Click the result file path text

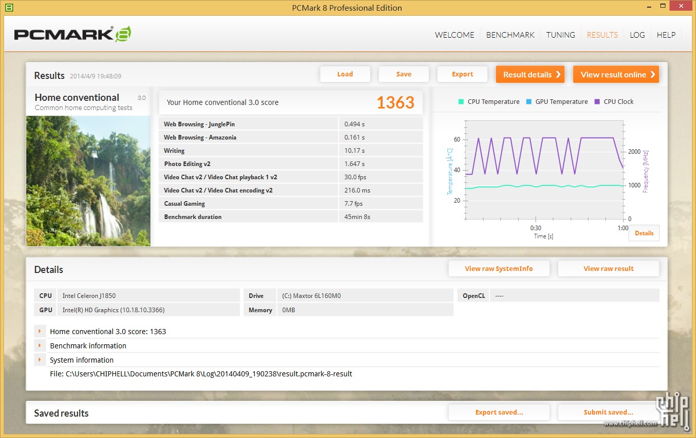point(201,374)
